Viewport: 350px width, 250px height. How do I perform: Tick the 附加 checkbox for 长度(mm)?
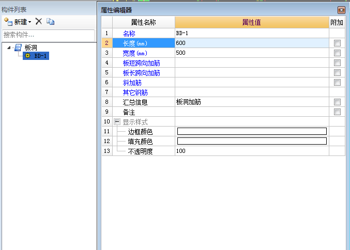(x=337, y=43)
